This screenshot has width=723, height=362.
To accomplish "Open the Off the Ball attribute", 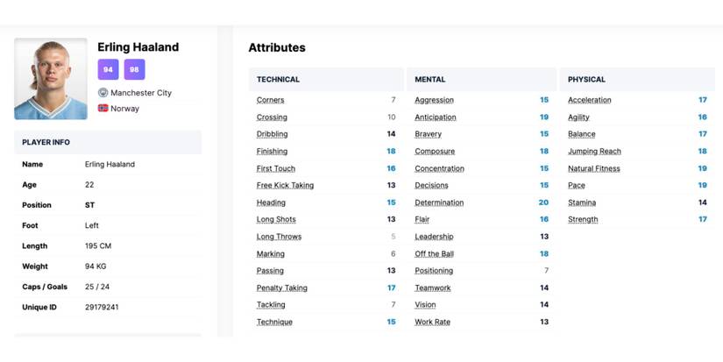I will [x=436, y=254].
